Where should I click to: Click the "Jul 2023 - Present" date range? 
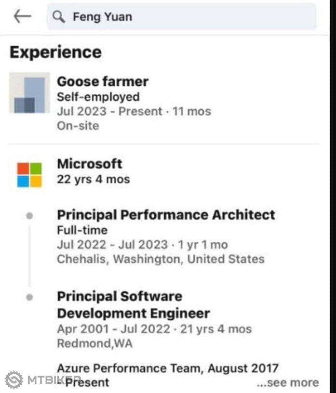(x=109, y=111)
